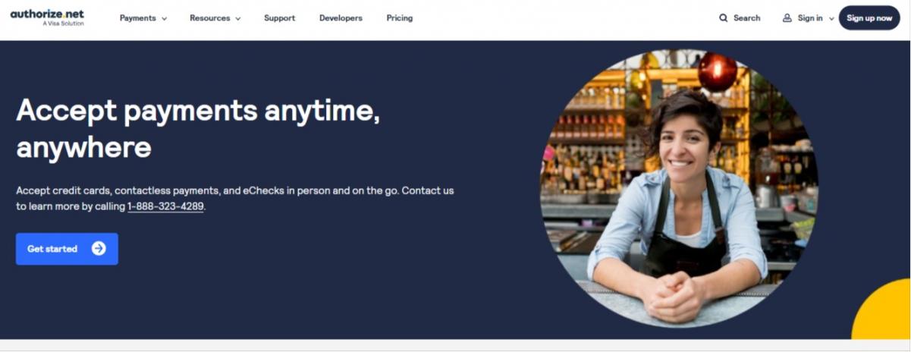Click the user profile icon beside Sign in

(787, 18)
